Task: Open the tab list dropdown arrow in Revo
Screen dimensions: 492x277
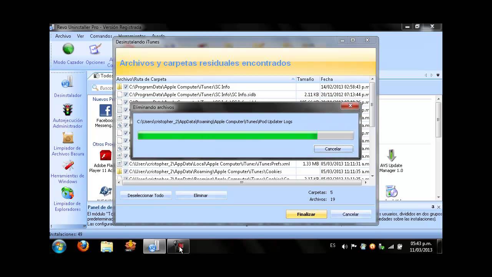Action: [x=438, y=75]
